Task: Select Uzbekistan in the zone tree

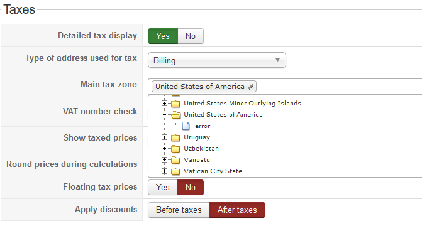Action: pos(201,149)
